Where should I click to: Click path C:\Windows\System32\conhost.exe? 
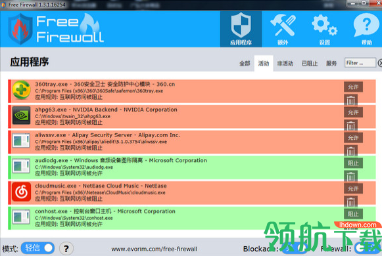click(74, 218)
